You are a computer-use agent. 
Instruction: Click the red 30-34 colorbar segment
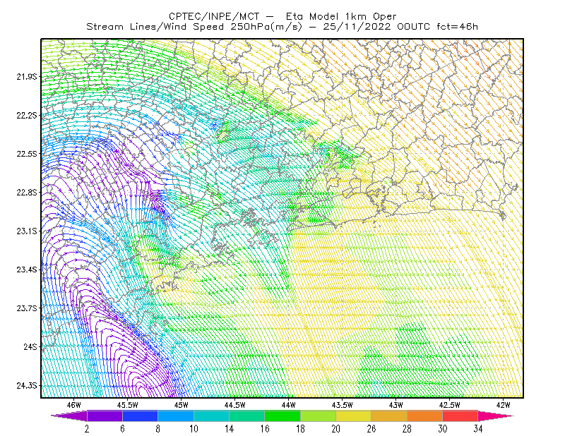[460, 416]
